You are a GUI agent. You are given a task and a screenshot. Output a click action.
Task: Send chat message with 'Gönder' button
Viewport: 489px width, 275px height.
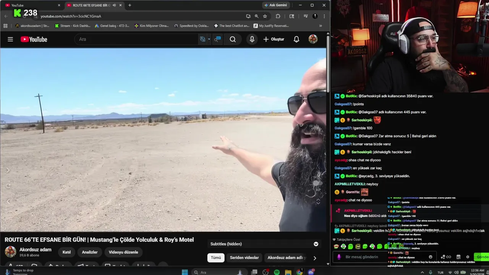tap(481, 257)
